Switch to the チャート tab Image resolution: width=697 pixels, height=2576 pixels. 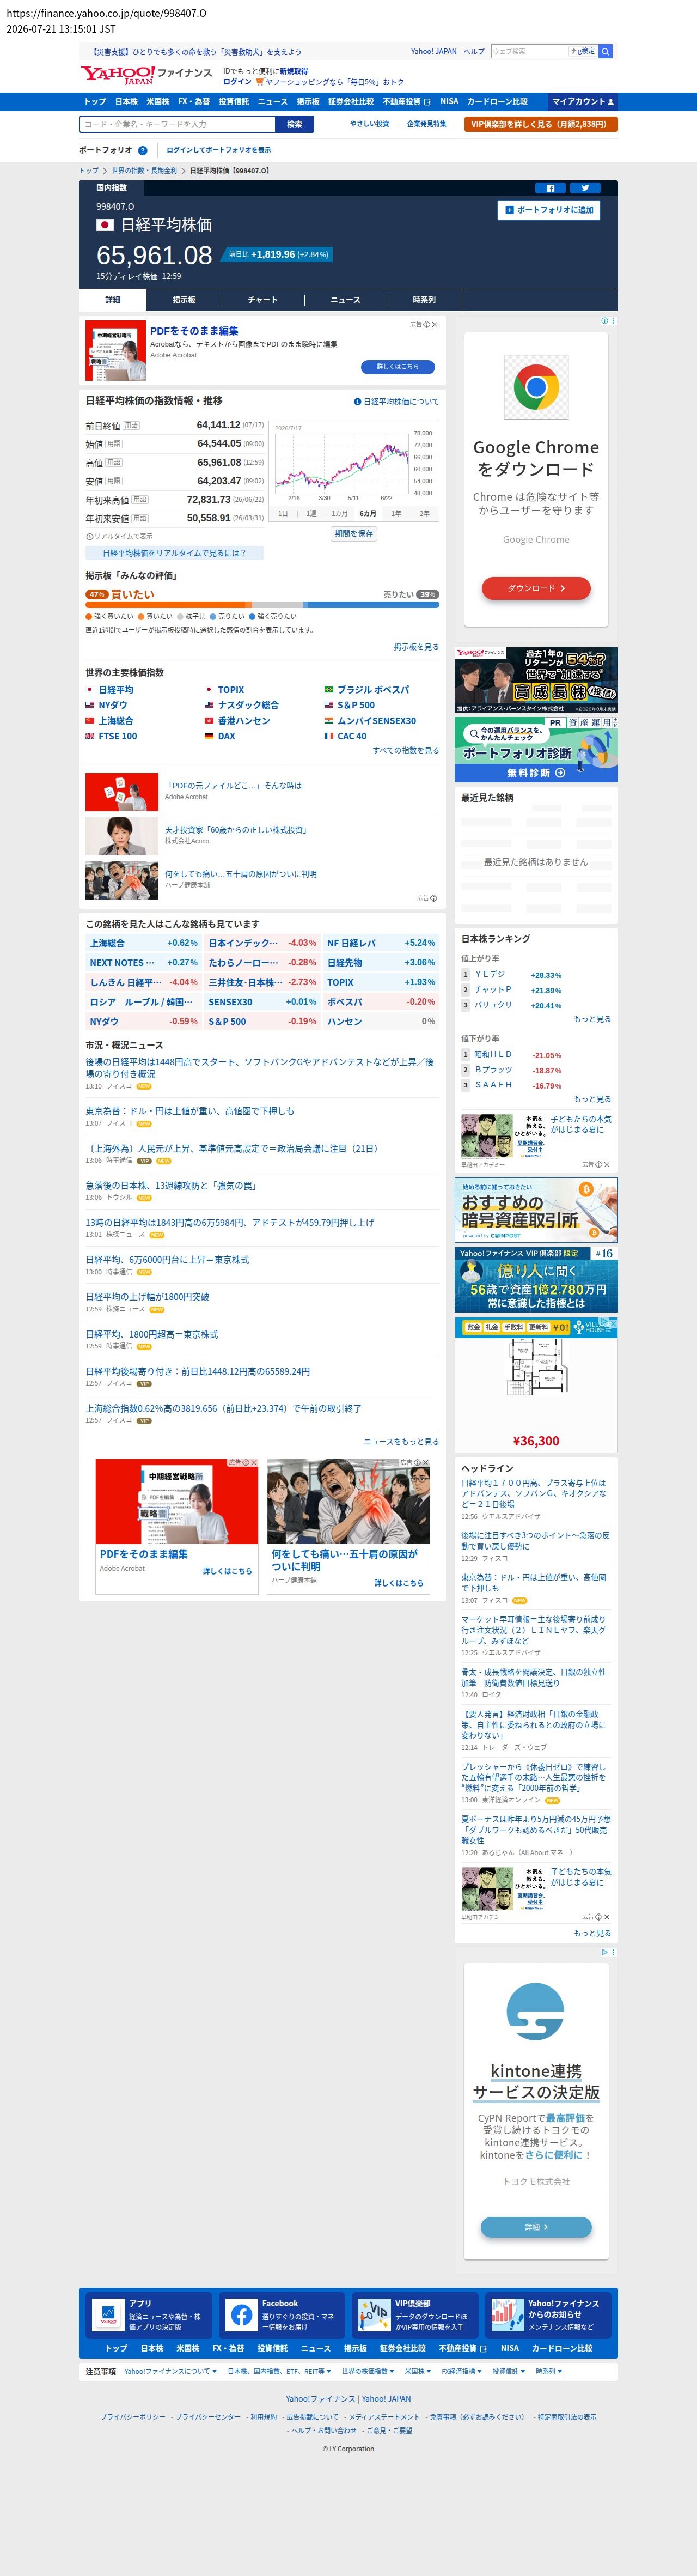tap(263, 300)
